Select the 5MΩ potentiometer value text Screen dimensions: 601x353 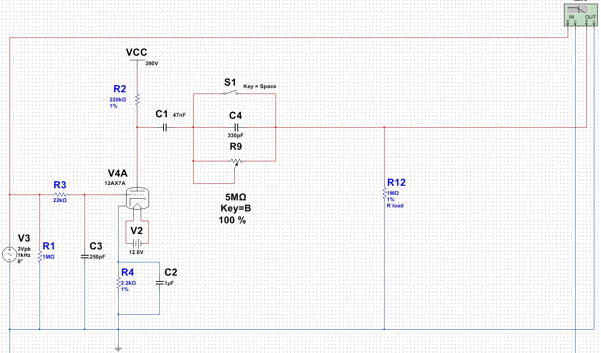[236, 197]
